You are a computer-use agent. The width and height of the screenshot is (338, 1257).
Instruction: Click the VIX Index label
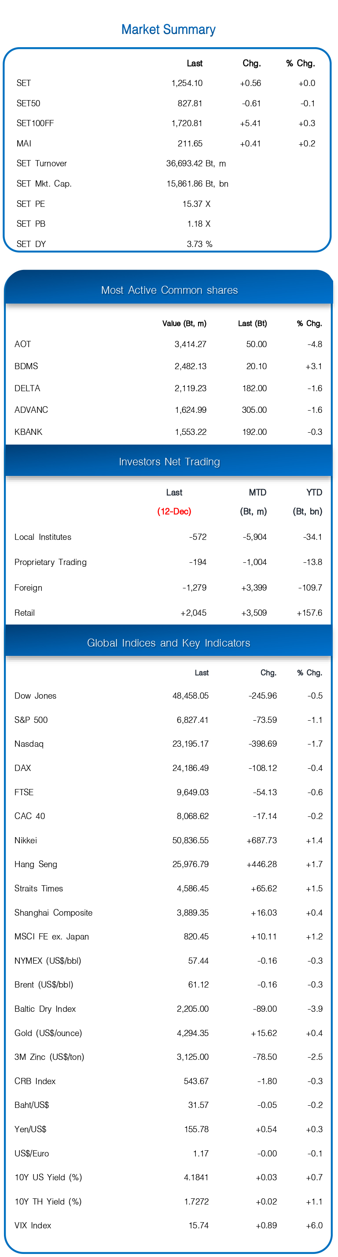click(x=33, y=1225)
